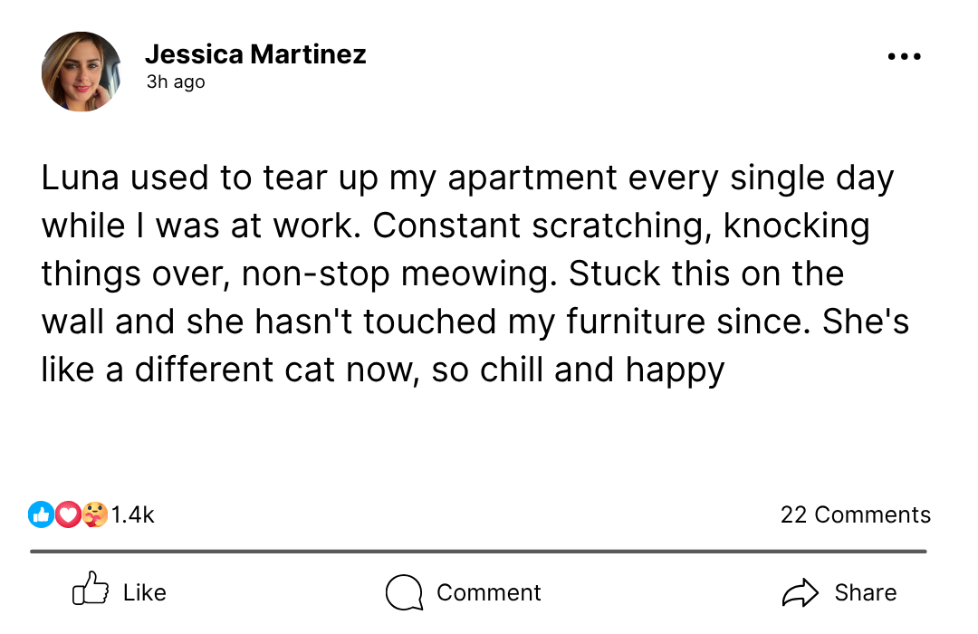This screenshot has height=634, width=978.
Task: Click the outlined thumbs-up Like icon
Action: [x=91, y=592]
